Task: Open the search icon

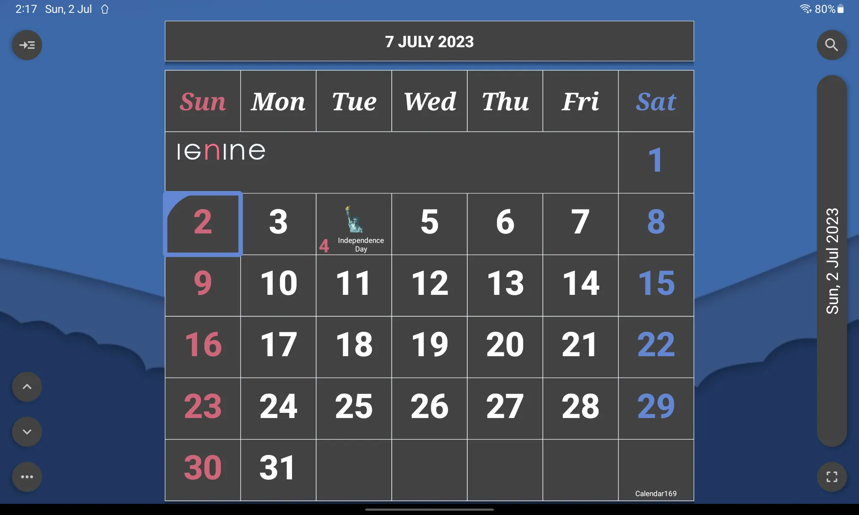Action: tap(832, 44)
